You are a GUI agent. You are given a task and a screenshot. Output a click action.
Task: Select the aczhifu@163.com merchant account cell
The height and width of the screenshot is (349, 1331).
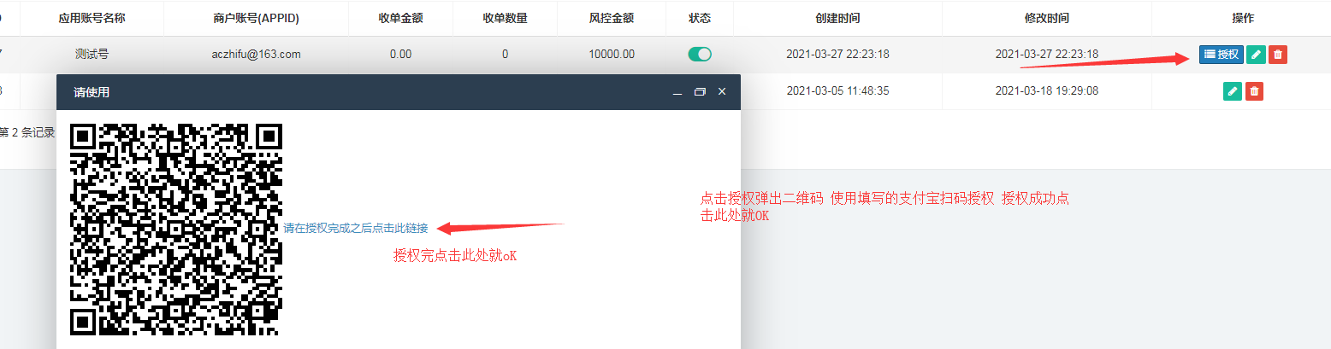[256, 55]
